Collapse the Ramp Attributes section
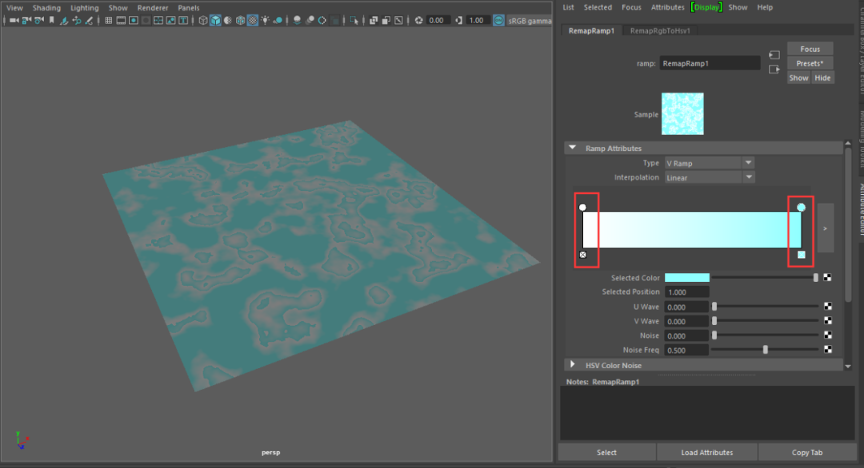864x468 pixels. 573,148
